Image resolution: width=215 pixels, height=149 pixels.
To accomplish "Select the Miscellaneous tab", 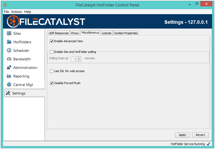I will click(90, 33).
